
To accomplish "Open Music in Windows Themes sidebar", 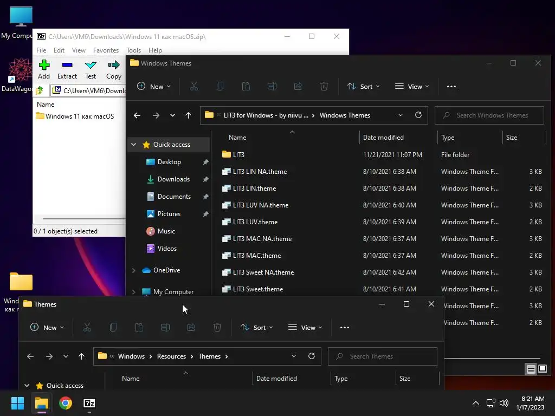I will click(x=166, y=231).
